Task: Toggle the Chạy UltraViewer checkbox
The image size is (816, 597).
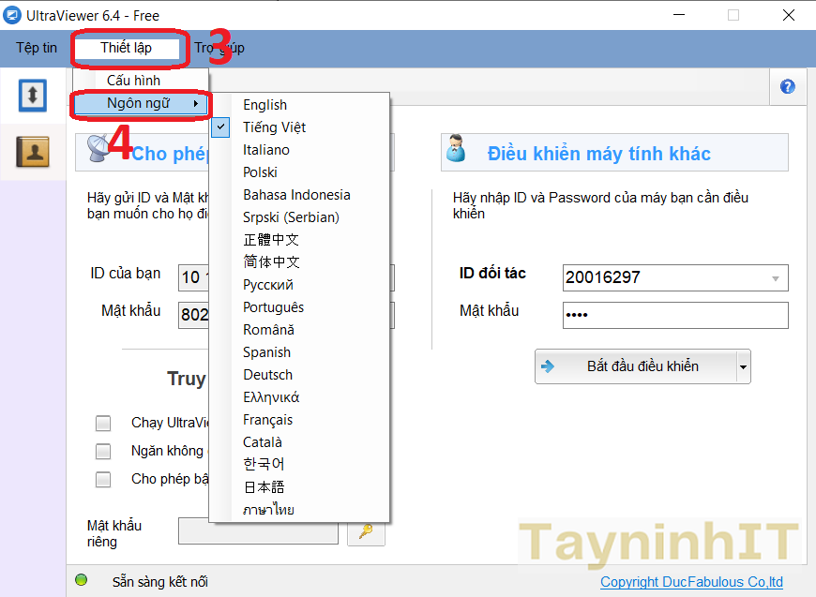Action: pos(103,424)
